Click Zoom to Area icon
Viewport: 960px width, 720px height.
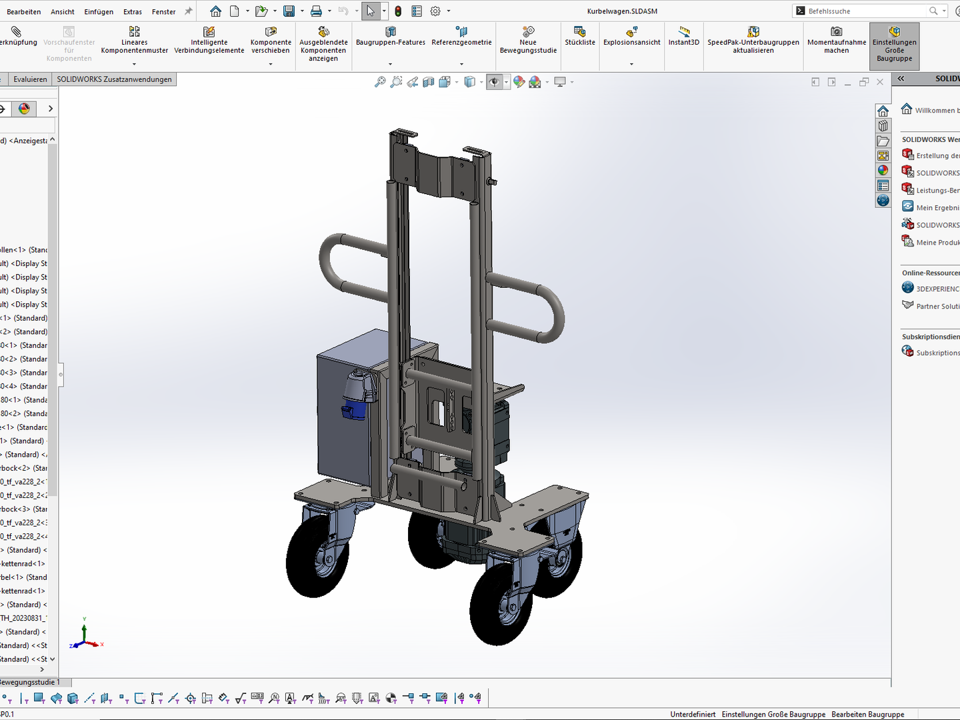[396, 82]
